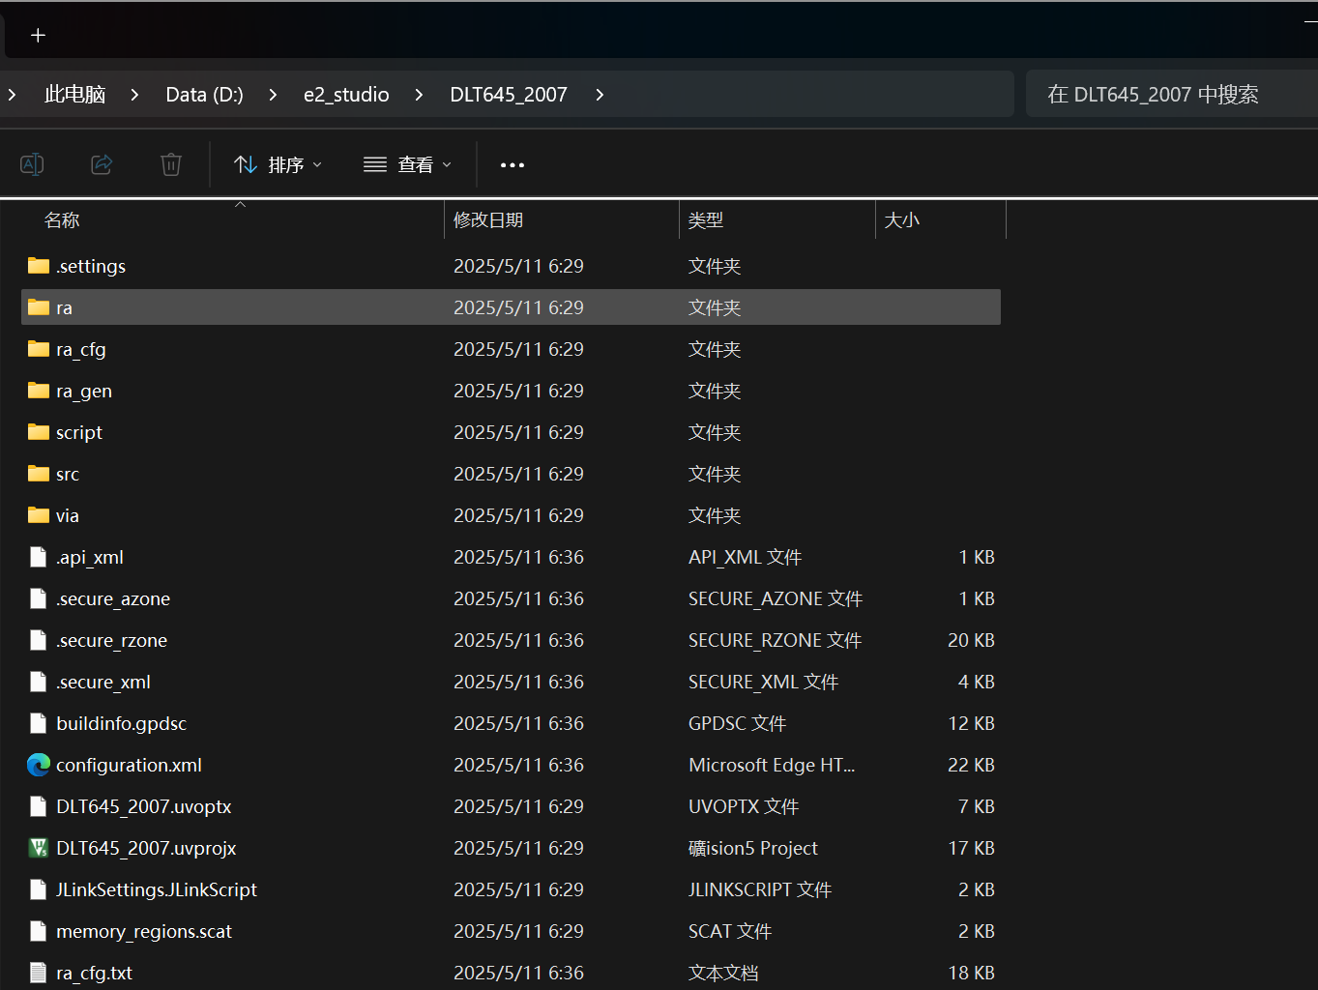The image size is (1318, 990).
Task: Select the .secure_azone file icon
Action: click(39, 598)
